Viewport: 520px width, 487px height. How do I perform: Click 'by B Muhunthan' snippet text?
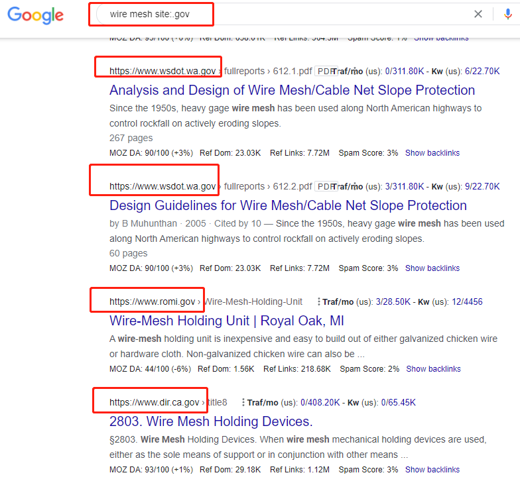[143, 223]
